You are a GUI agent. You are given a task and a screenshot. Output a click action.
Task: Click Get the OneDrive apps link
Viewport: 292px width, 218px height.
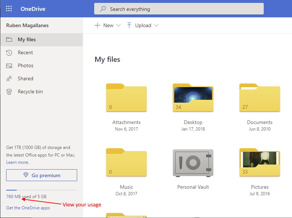coord(28,208)
